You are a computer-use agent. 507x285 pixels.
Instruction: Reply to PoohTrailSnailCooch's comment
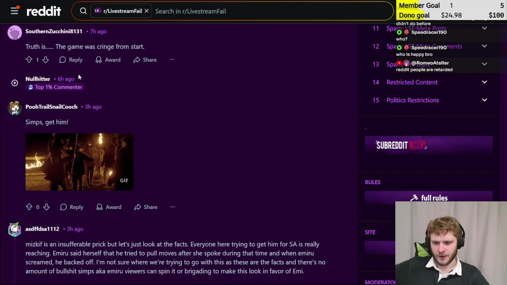pos(72,207)
